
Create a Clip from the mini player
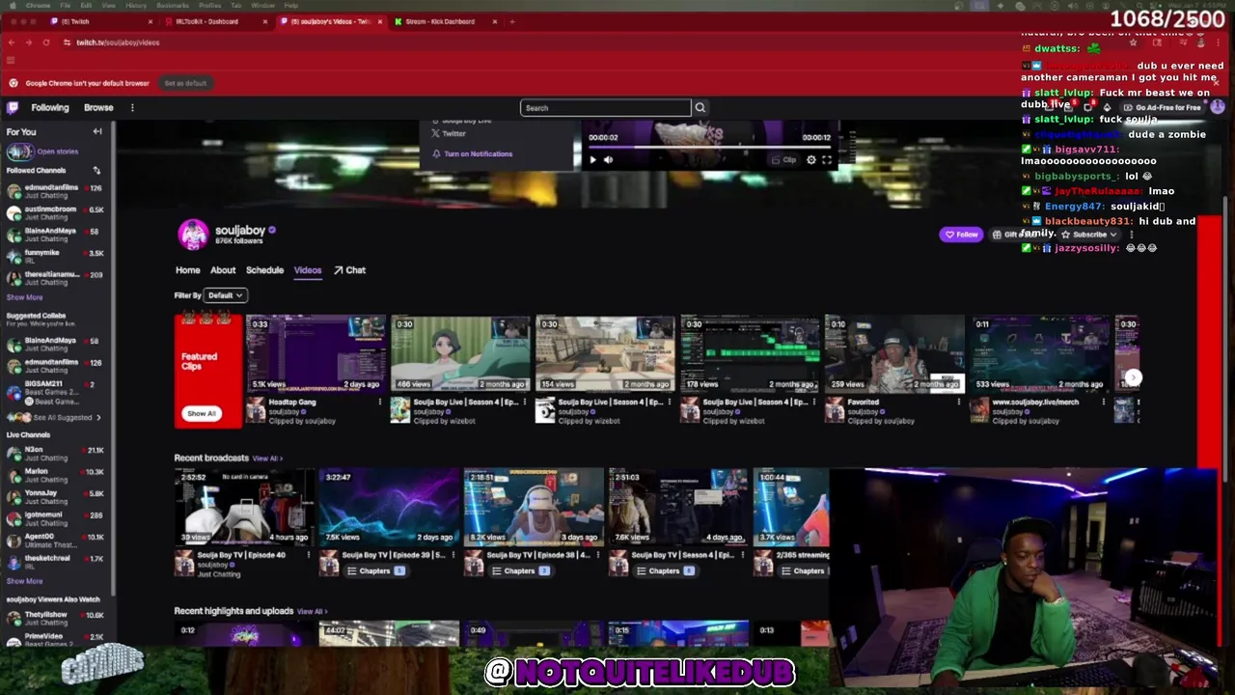784,160
